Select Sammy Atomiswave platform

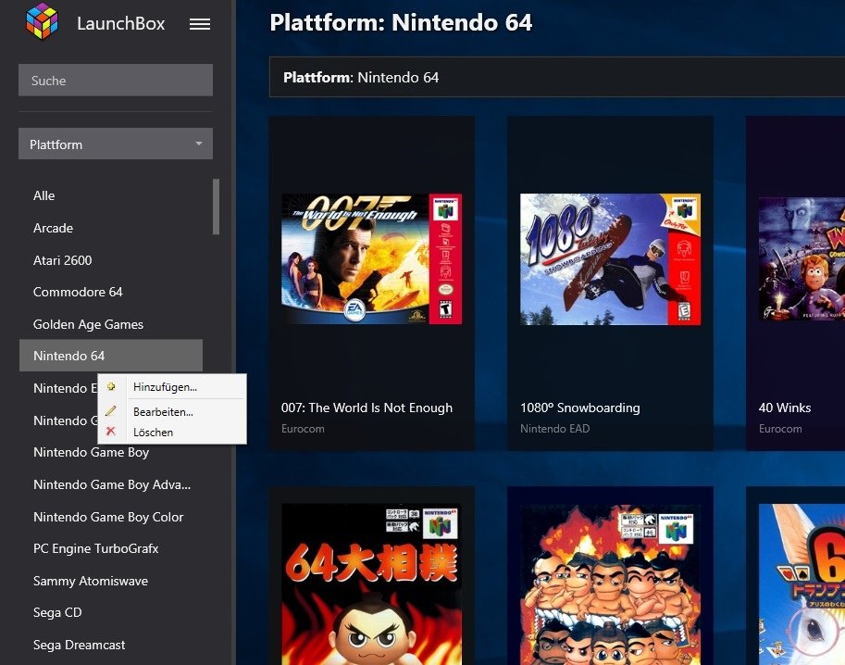[91, 581]
